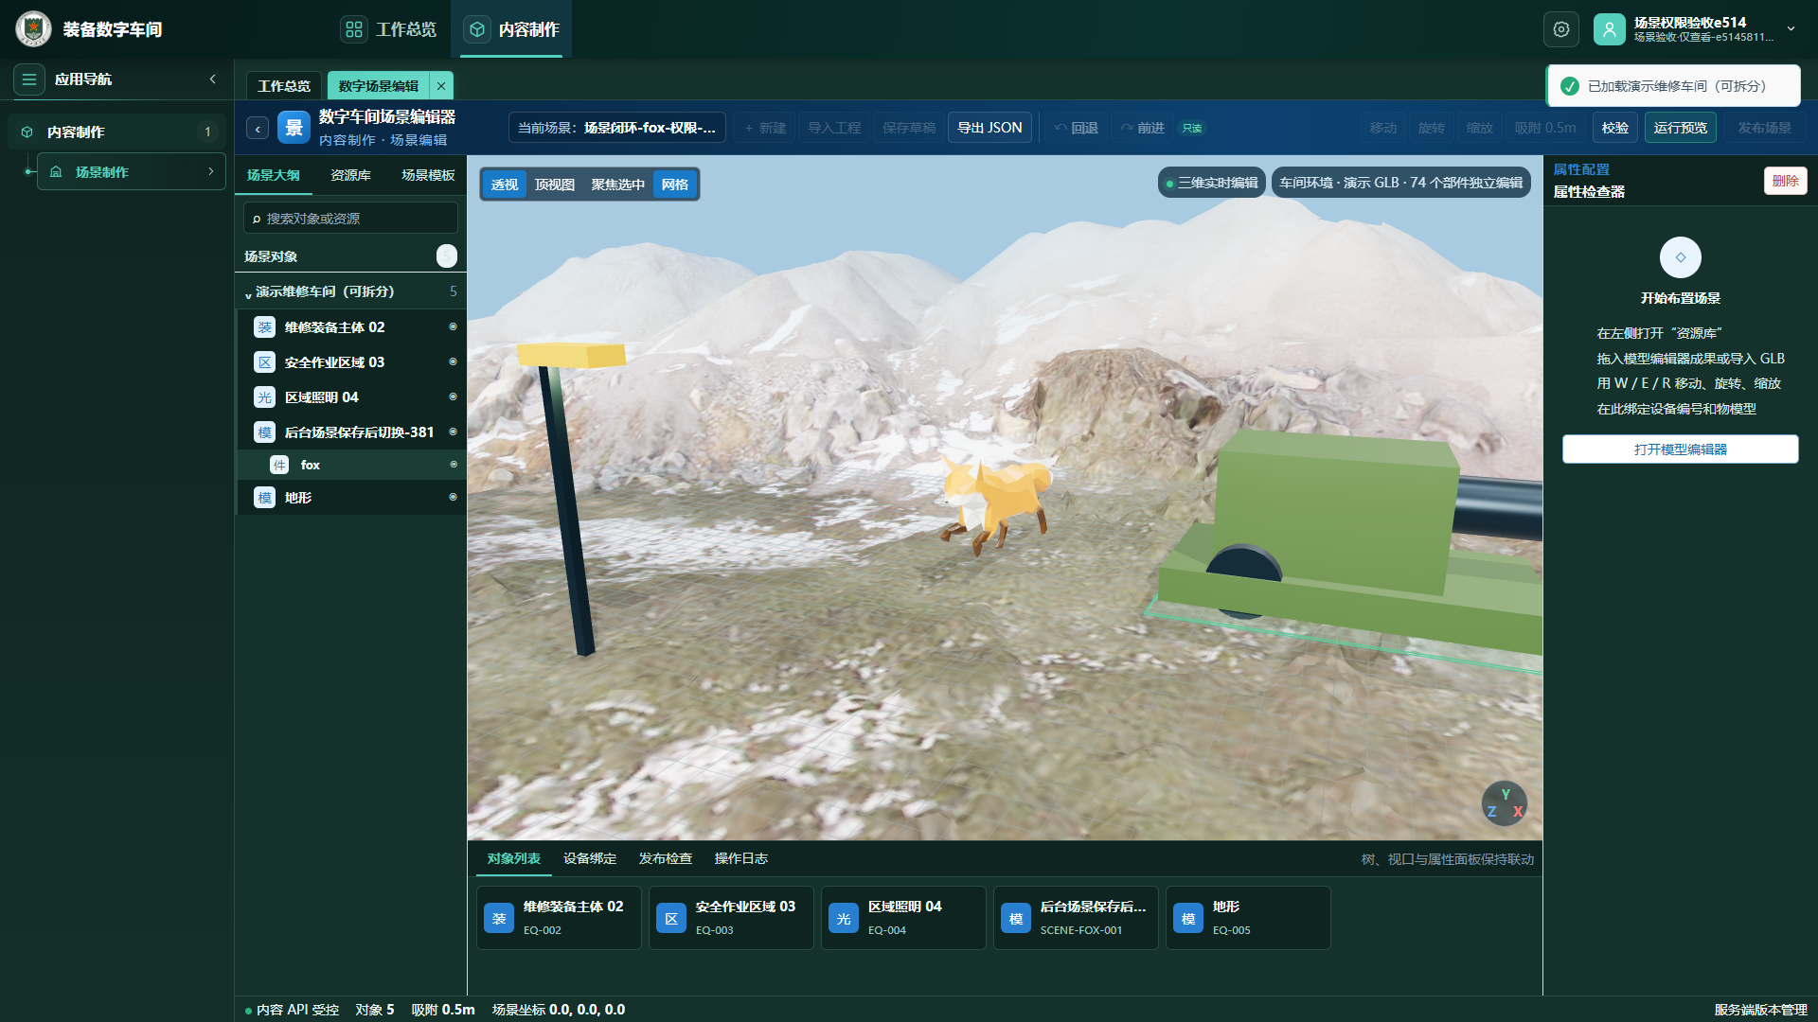Screen dimensions: 1818x1022
Task: Click the 装 icon of 维修装备主体 02 row
Action: tap(265, 327)
